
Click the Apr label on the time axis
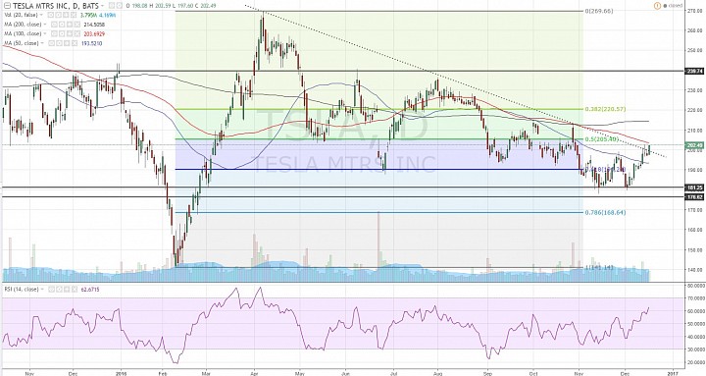(255, 373)
